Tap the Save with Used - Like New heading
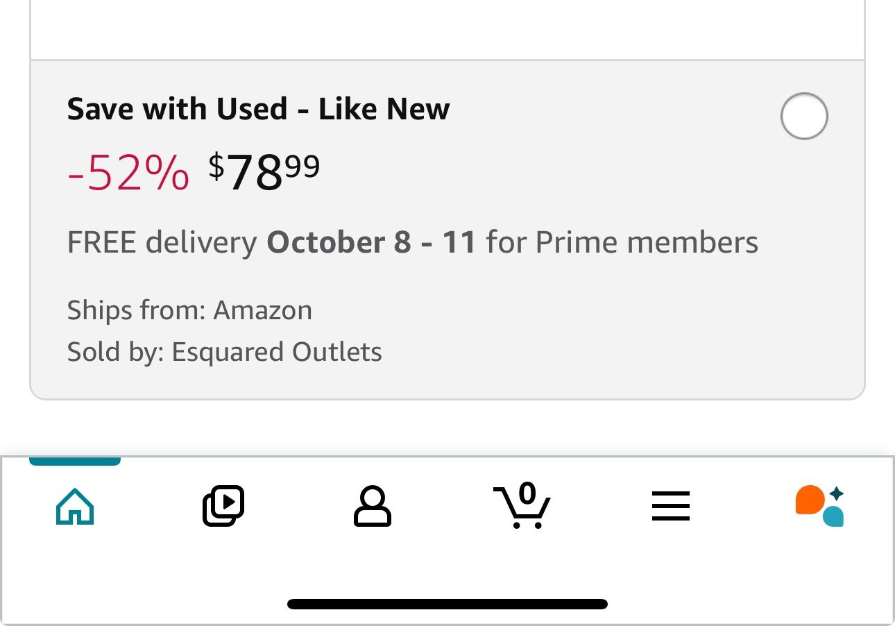 point(258,109)
